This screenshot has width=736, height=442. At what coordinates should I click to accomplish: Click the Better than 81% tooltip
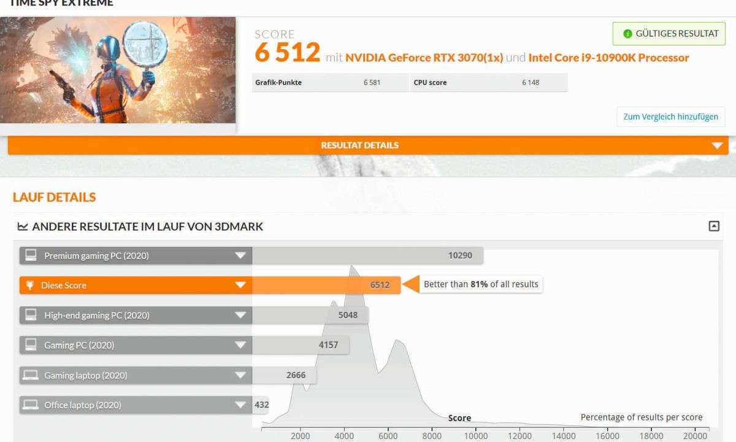(x=481, y=284)
